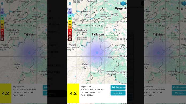
Task: Select the intensity VIII orange swatch
Action: click(70, 27)
